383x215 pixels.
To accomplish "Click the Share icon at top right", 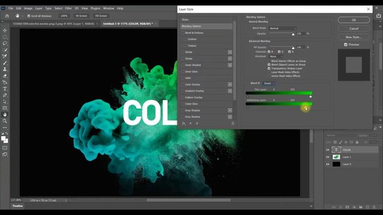I will tap(378, 16).
